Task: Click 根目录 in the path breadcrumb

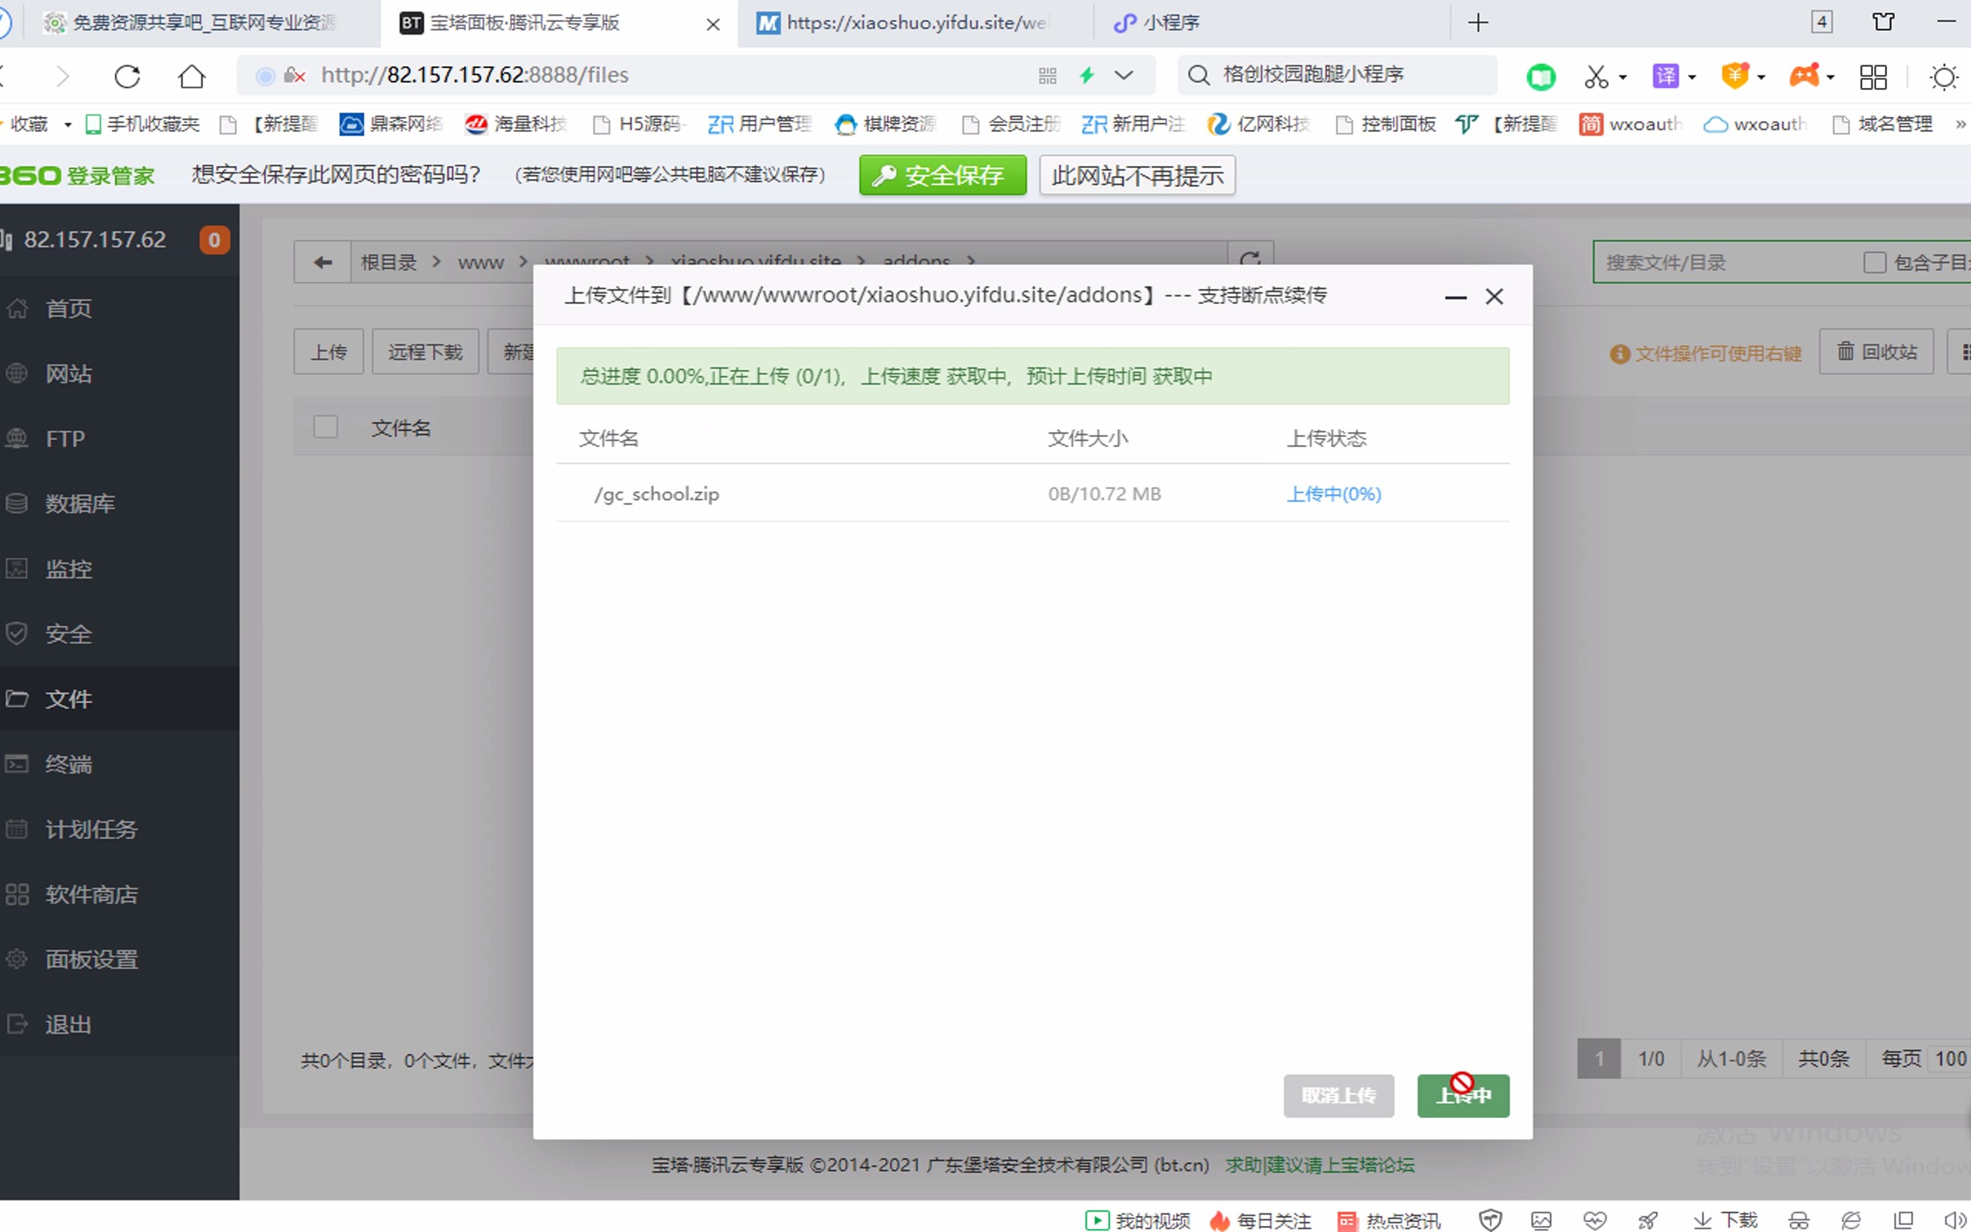Action: [388, 262]
